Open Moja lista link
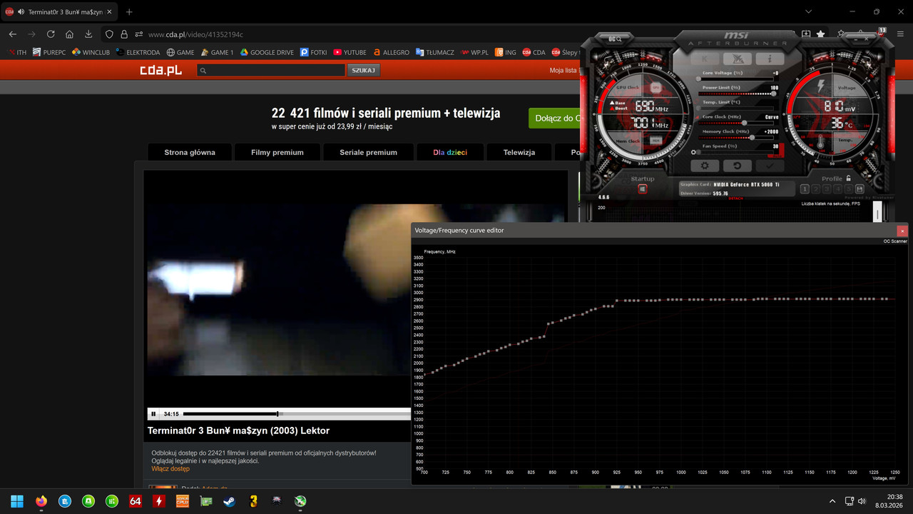913x514 pixels. (x=563, y=71)
